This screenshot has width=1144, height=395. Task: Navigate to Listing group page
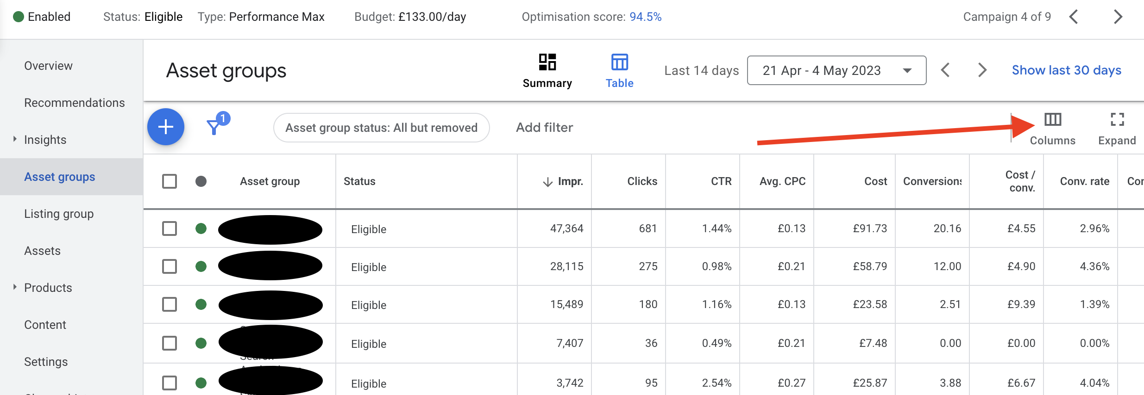click(59, 214)
